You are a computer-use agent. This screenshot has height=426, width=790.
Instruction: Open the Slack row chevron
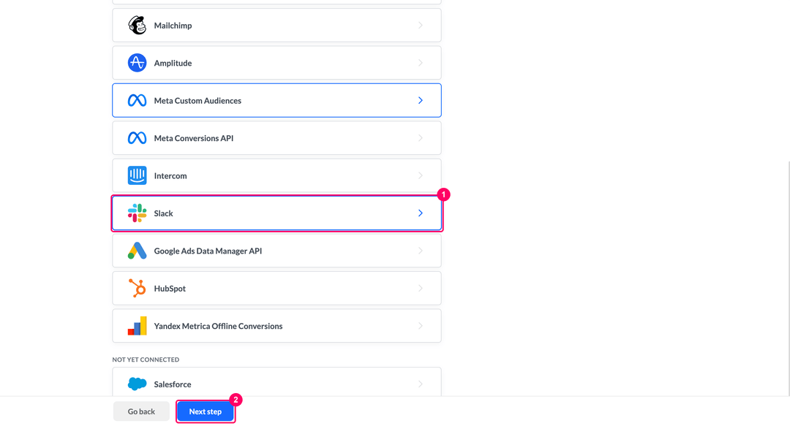pos(420,213)
